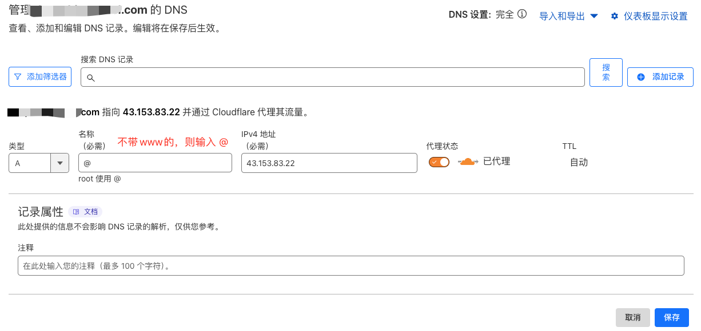Click the 添加记录 button
701x331 pixels.
[x=660, y=76]
